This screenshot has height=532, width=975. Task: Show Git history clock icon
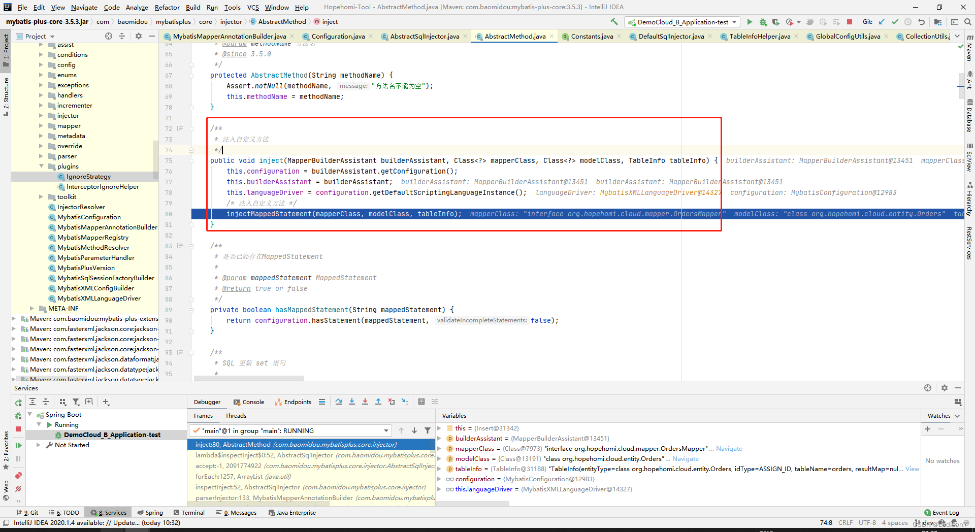[x=908, y=22]
